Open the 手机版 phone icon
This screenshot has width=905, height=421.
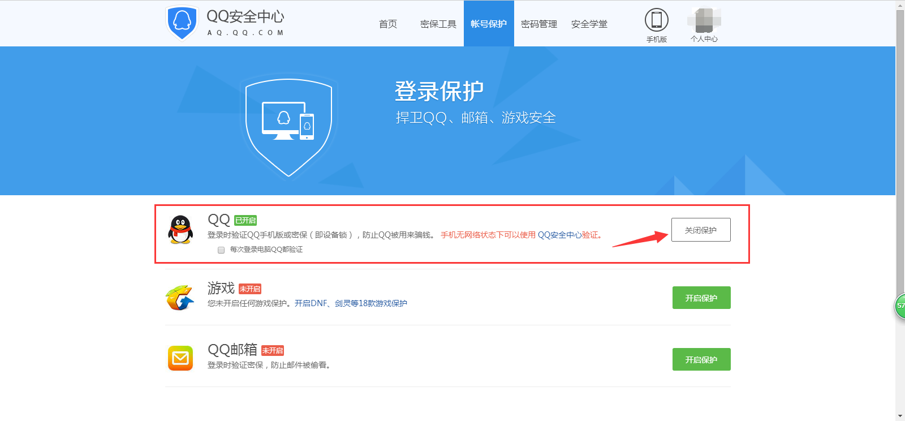(656, 20)
